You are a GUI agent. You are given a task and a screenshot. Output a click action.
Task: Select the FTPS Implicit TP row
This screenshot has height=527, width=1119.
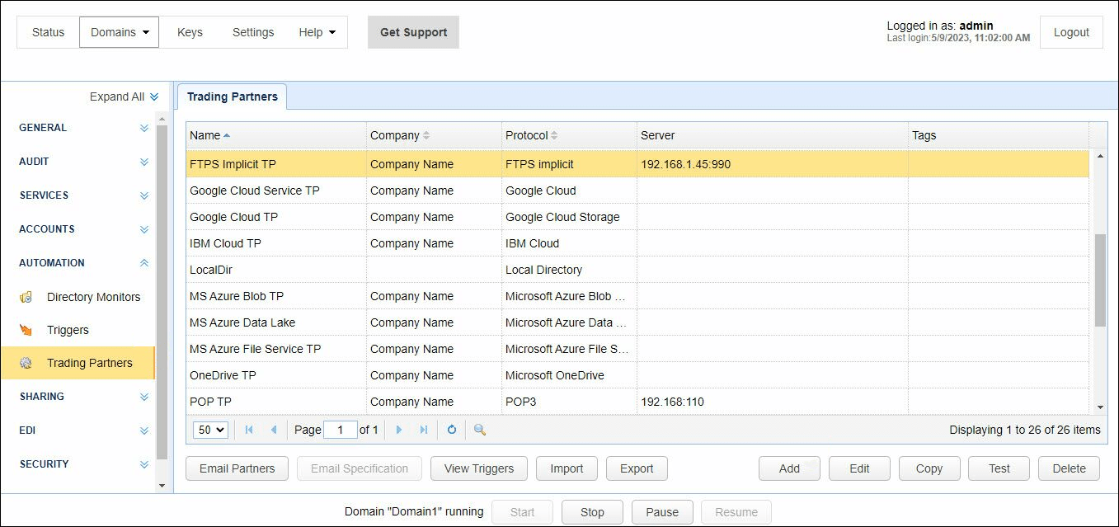[x=637, y=164]
